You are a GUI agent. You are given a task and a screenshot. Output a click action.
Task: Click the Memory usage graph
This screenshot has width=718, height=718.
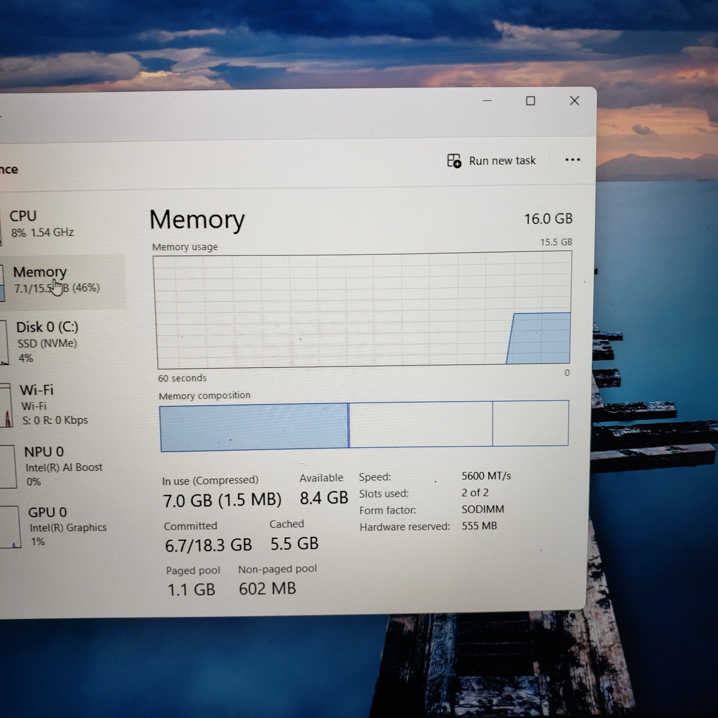click(363, 310)
